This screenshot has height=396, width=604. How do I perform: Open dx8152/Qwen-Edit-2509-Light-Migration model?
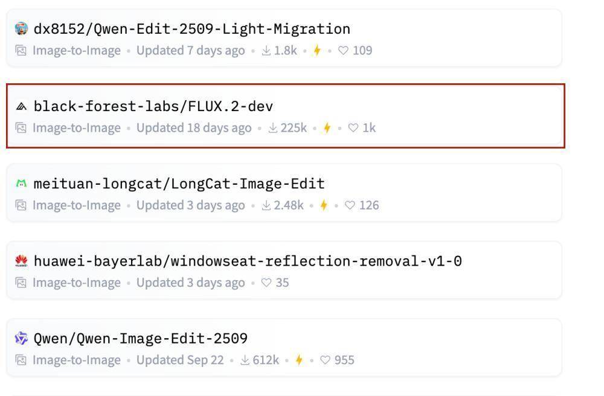[x=191, y=29]
